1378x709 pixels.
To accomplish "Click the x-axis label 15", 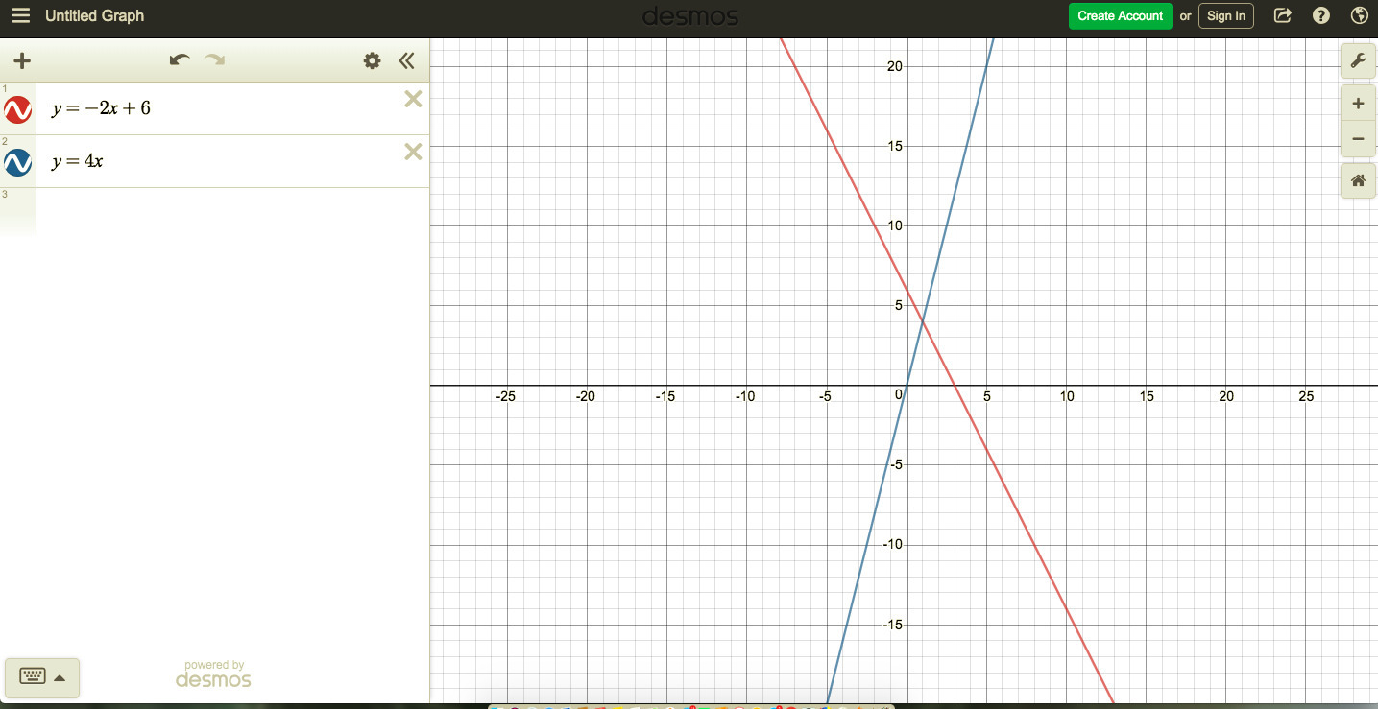I will (x=1147, y=396).
